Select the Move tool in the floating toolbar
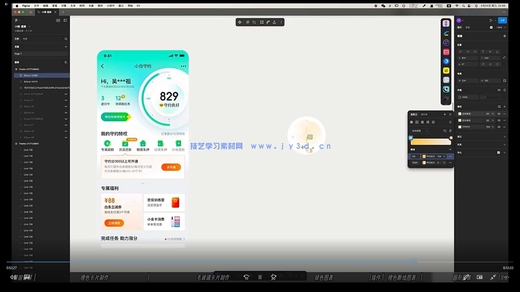The image size is (520, 292). [240, 22]
